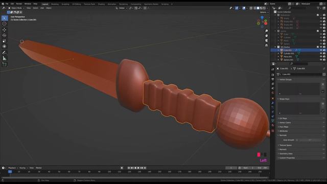Toggle viewport overlays button
327x184 pixels.
[x=244, y=8]
